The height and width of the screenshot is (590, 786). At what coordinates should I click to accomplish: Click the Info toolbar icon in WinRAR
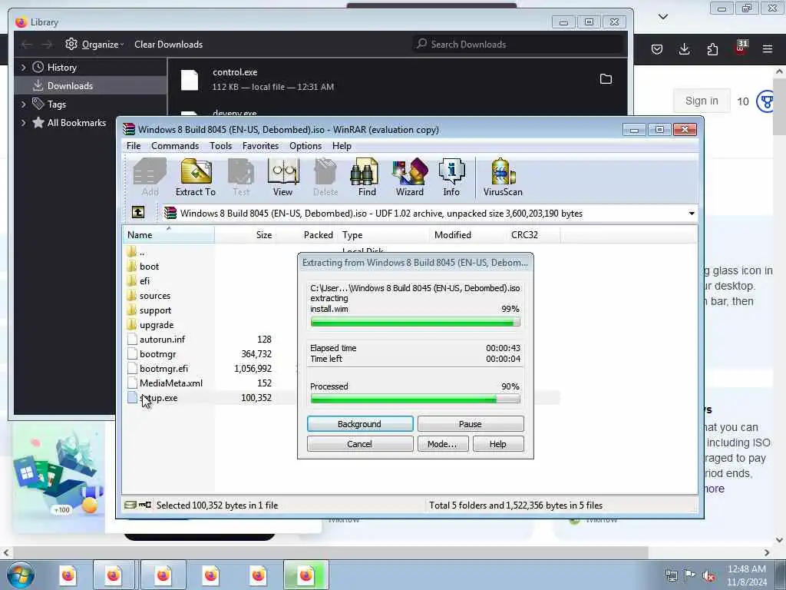tap(451, 177)
